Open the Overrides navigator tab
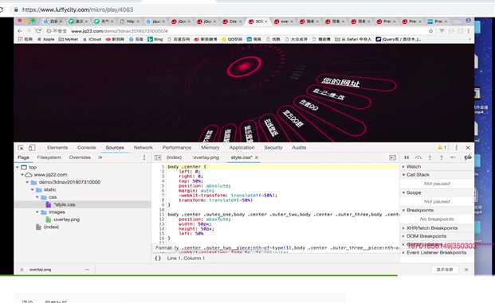The image size is (495, 303). pos(80,157)
